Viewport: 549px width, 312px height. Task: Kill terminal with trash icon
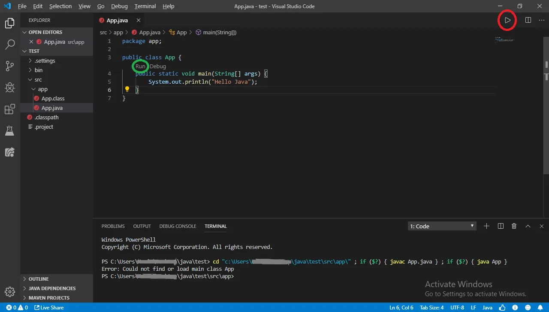point(514,226)
